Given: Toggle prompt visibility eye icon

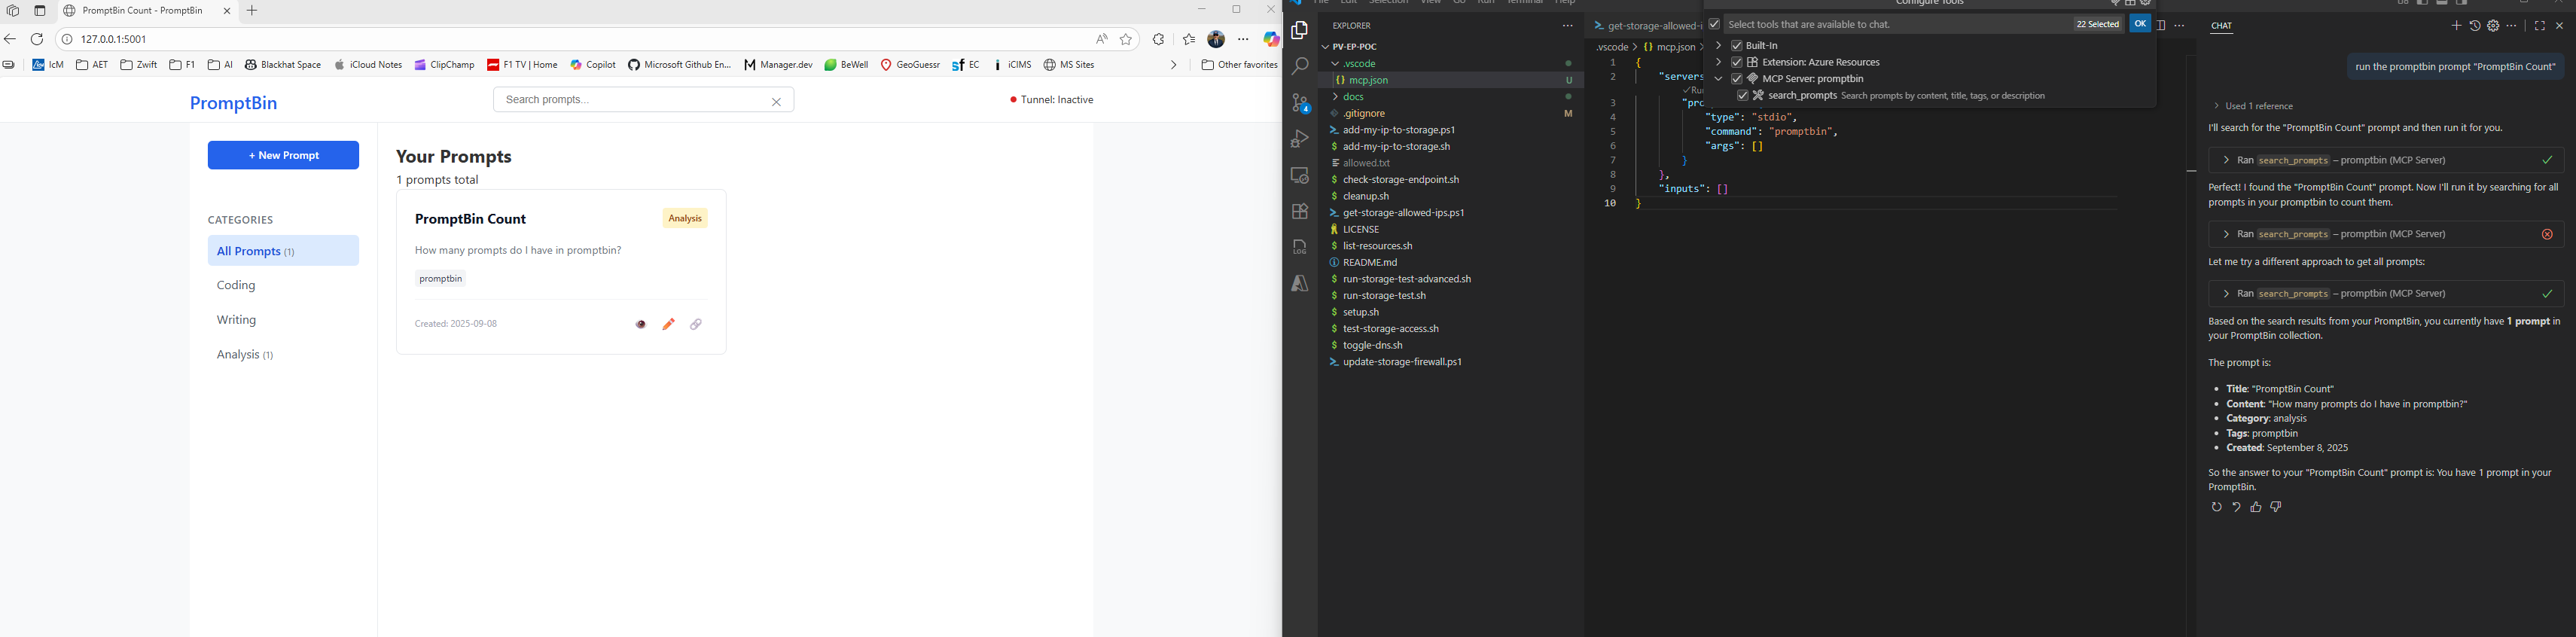Looking at the screenshot, I should [641, 324].
